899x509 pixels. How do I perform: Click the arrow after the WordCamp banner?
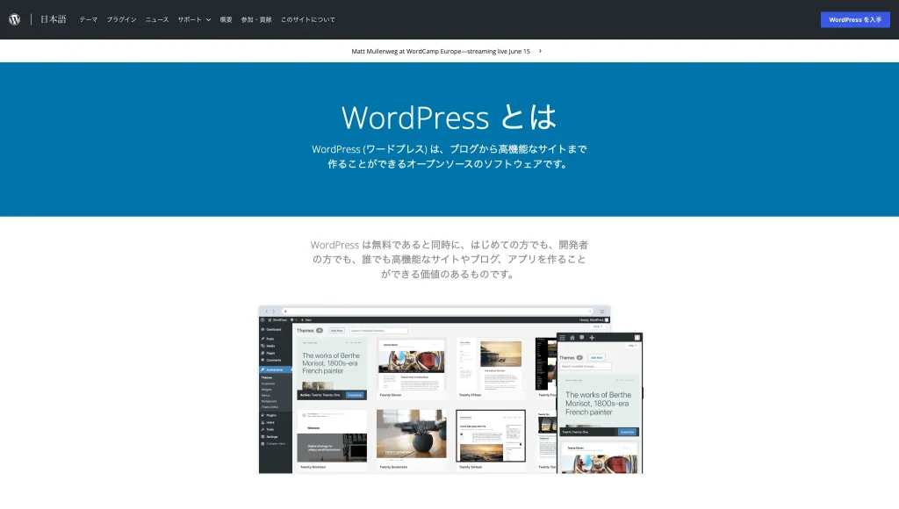pos(540,51)
